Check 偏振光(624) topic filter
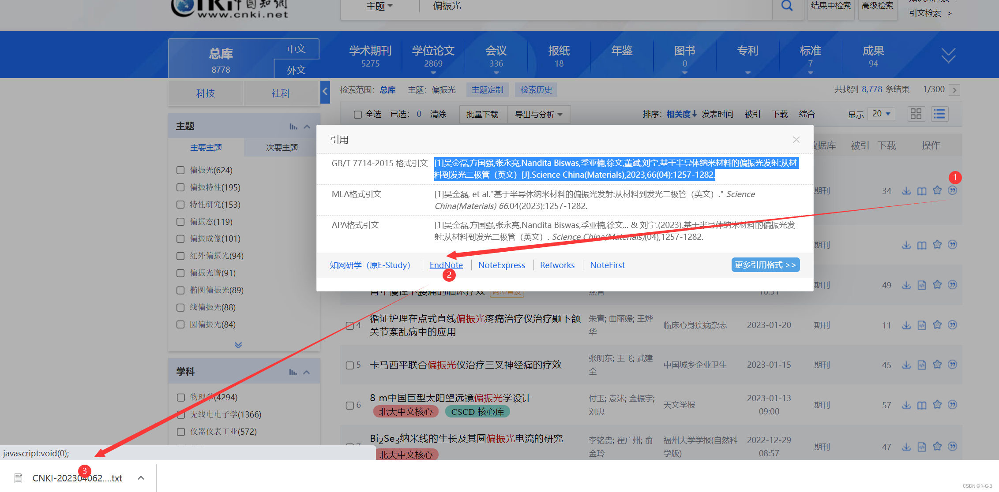Screen dimensions: 999x492 point(180,170)
